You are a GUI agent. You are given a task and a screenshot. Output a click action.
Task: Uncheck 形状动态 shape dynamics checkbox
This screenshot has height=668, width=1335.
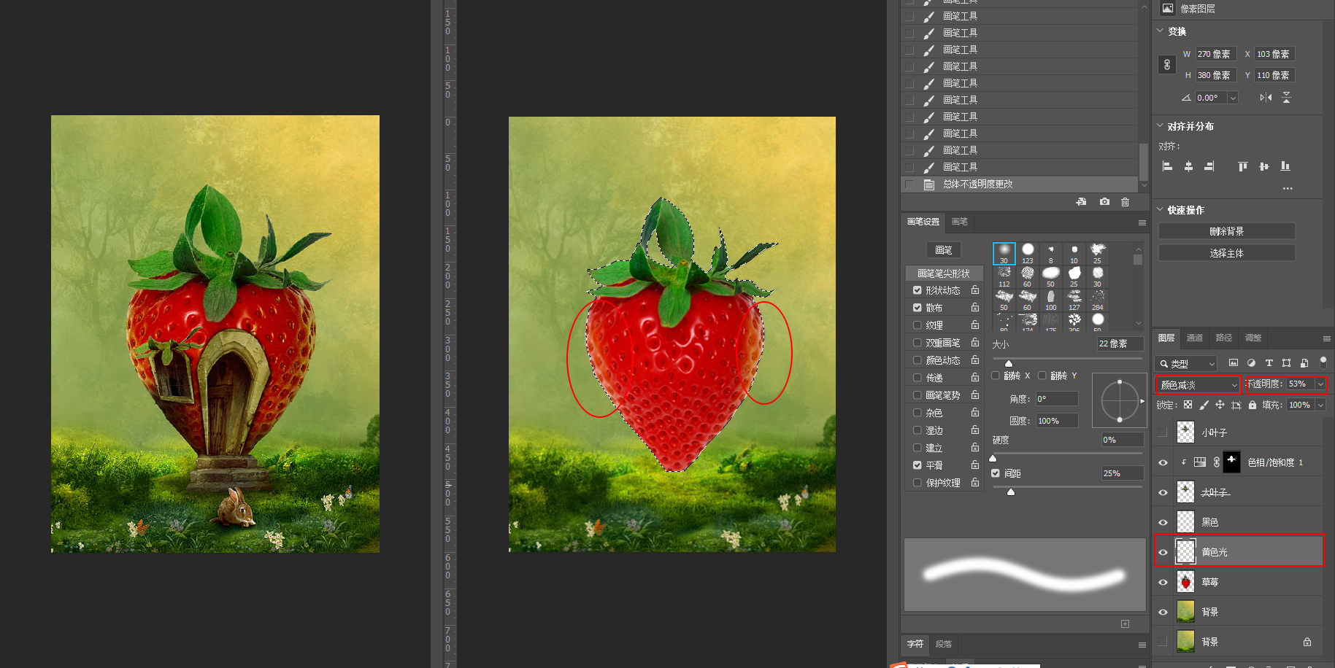coord(917,290)
